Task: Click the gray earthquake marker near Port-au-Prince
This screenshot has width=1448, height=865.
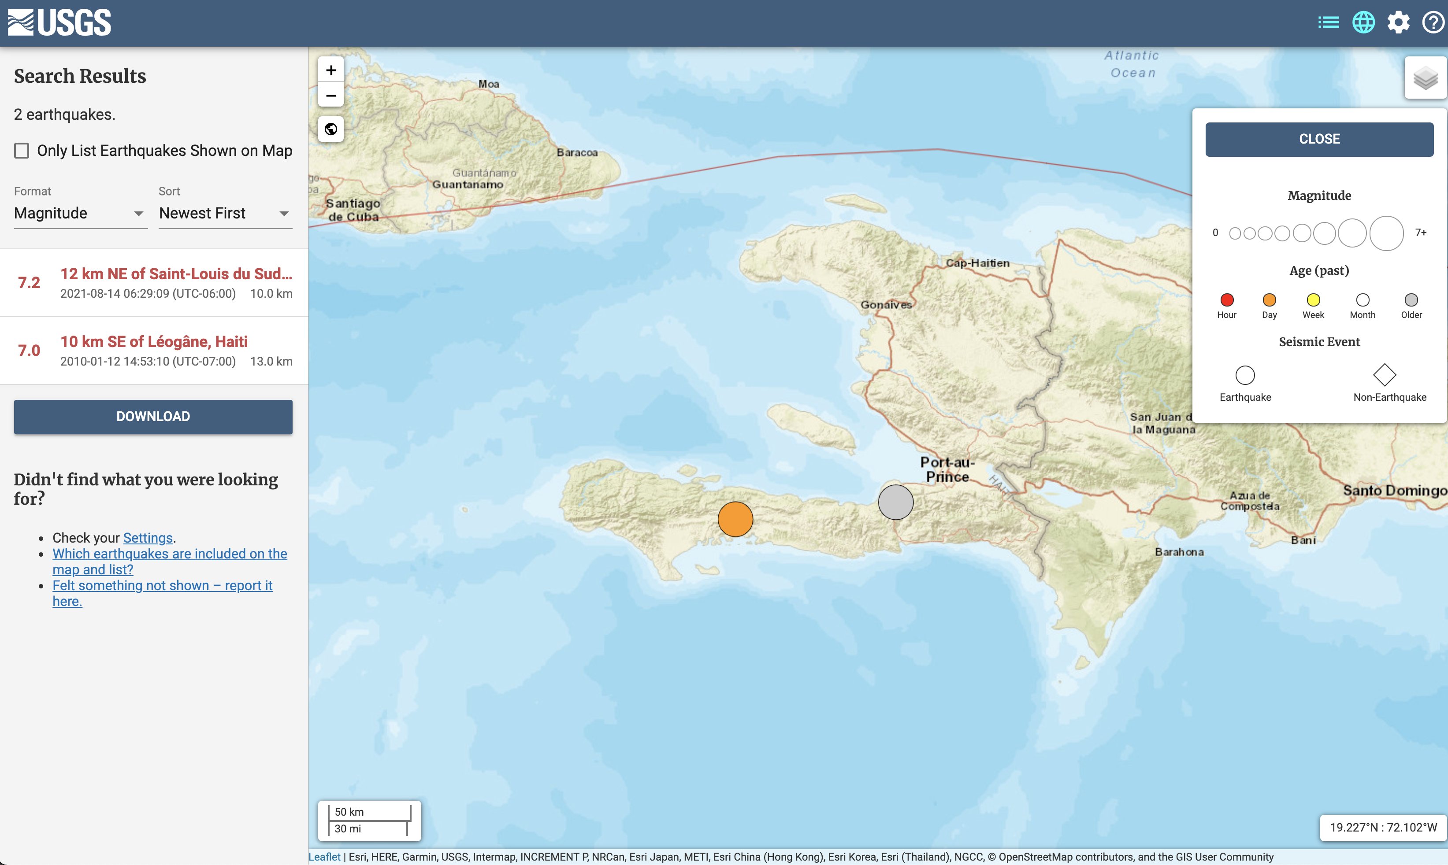Action: (x=895, y=502)
